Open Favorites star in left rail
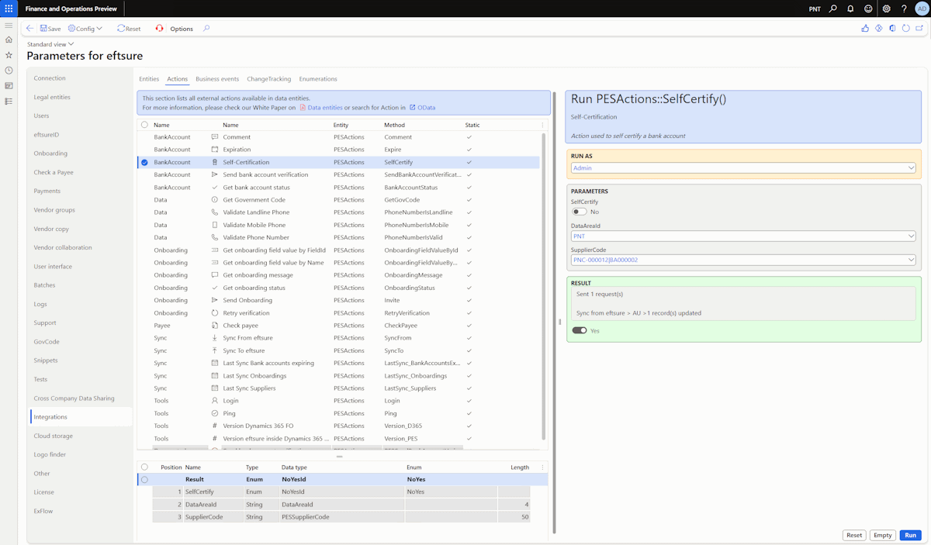Image resolution: width=931 pixels, height=545 pixels. pos(9,55)
